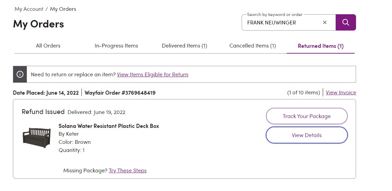
Task: Select the Delivered Items (1) tab
Action: point(185,46)
